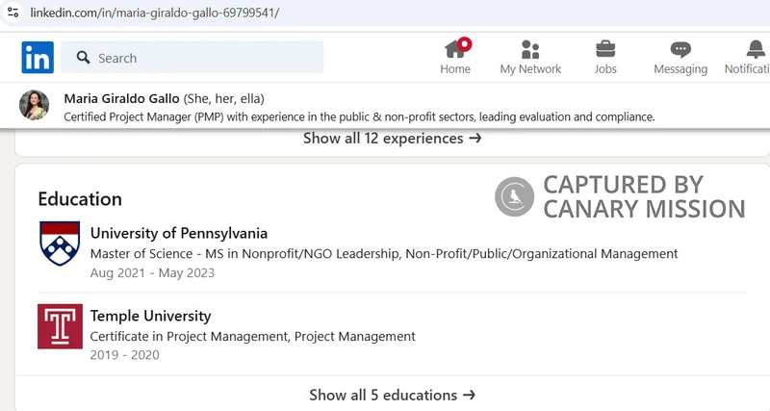Open My Network icon
770x411 pixels.
coord(530,49)
